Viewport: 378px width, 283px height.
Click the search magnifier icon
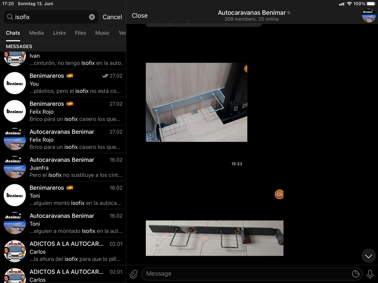point(10,17)
